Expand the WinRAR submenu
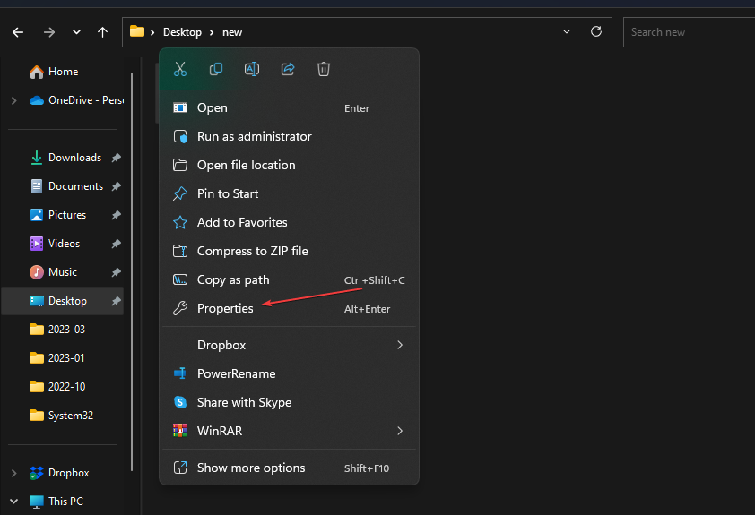This screenshot has height=515, width=755. (x=289, y=431)
